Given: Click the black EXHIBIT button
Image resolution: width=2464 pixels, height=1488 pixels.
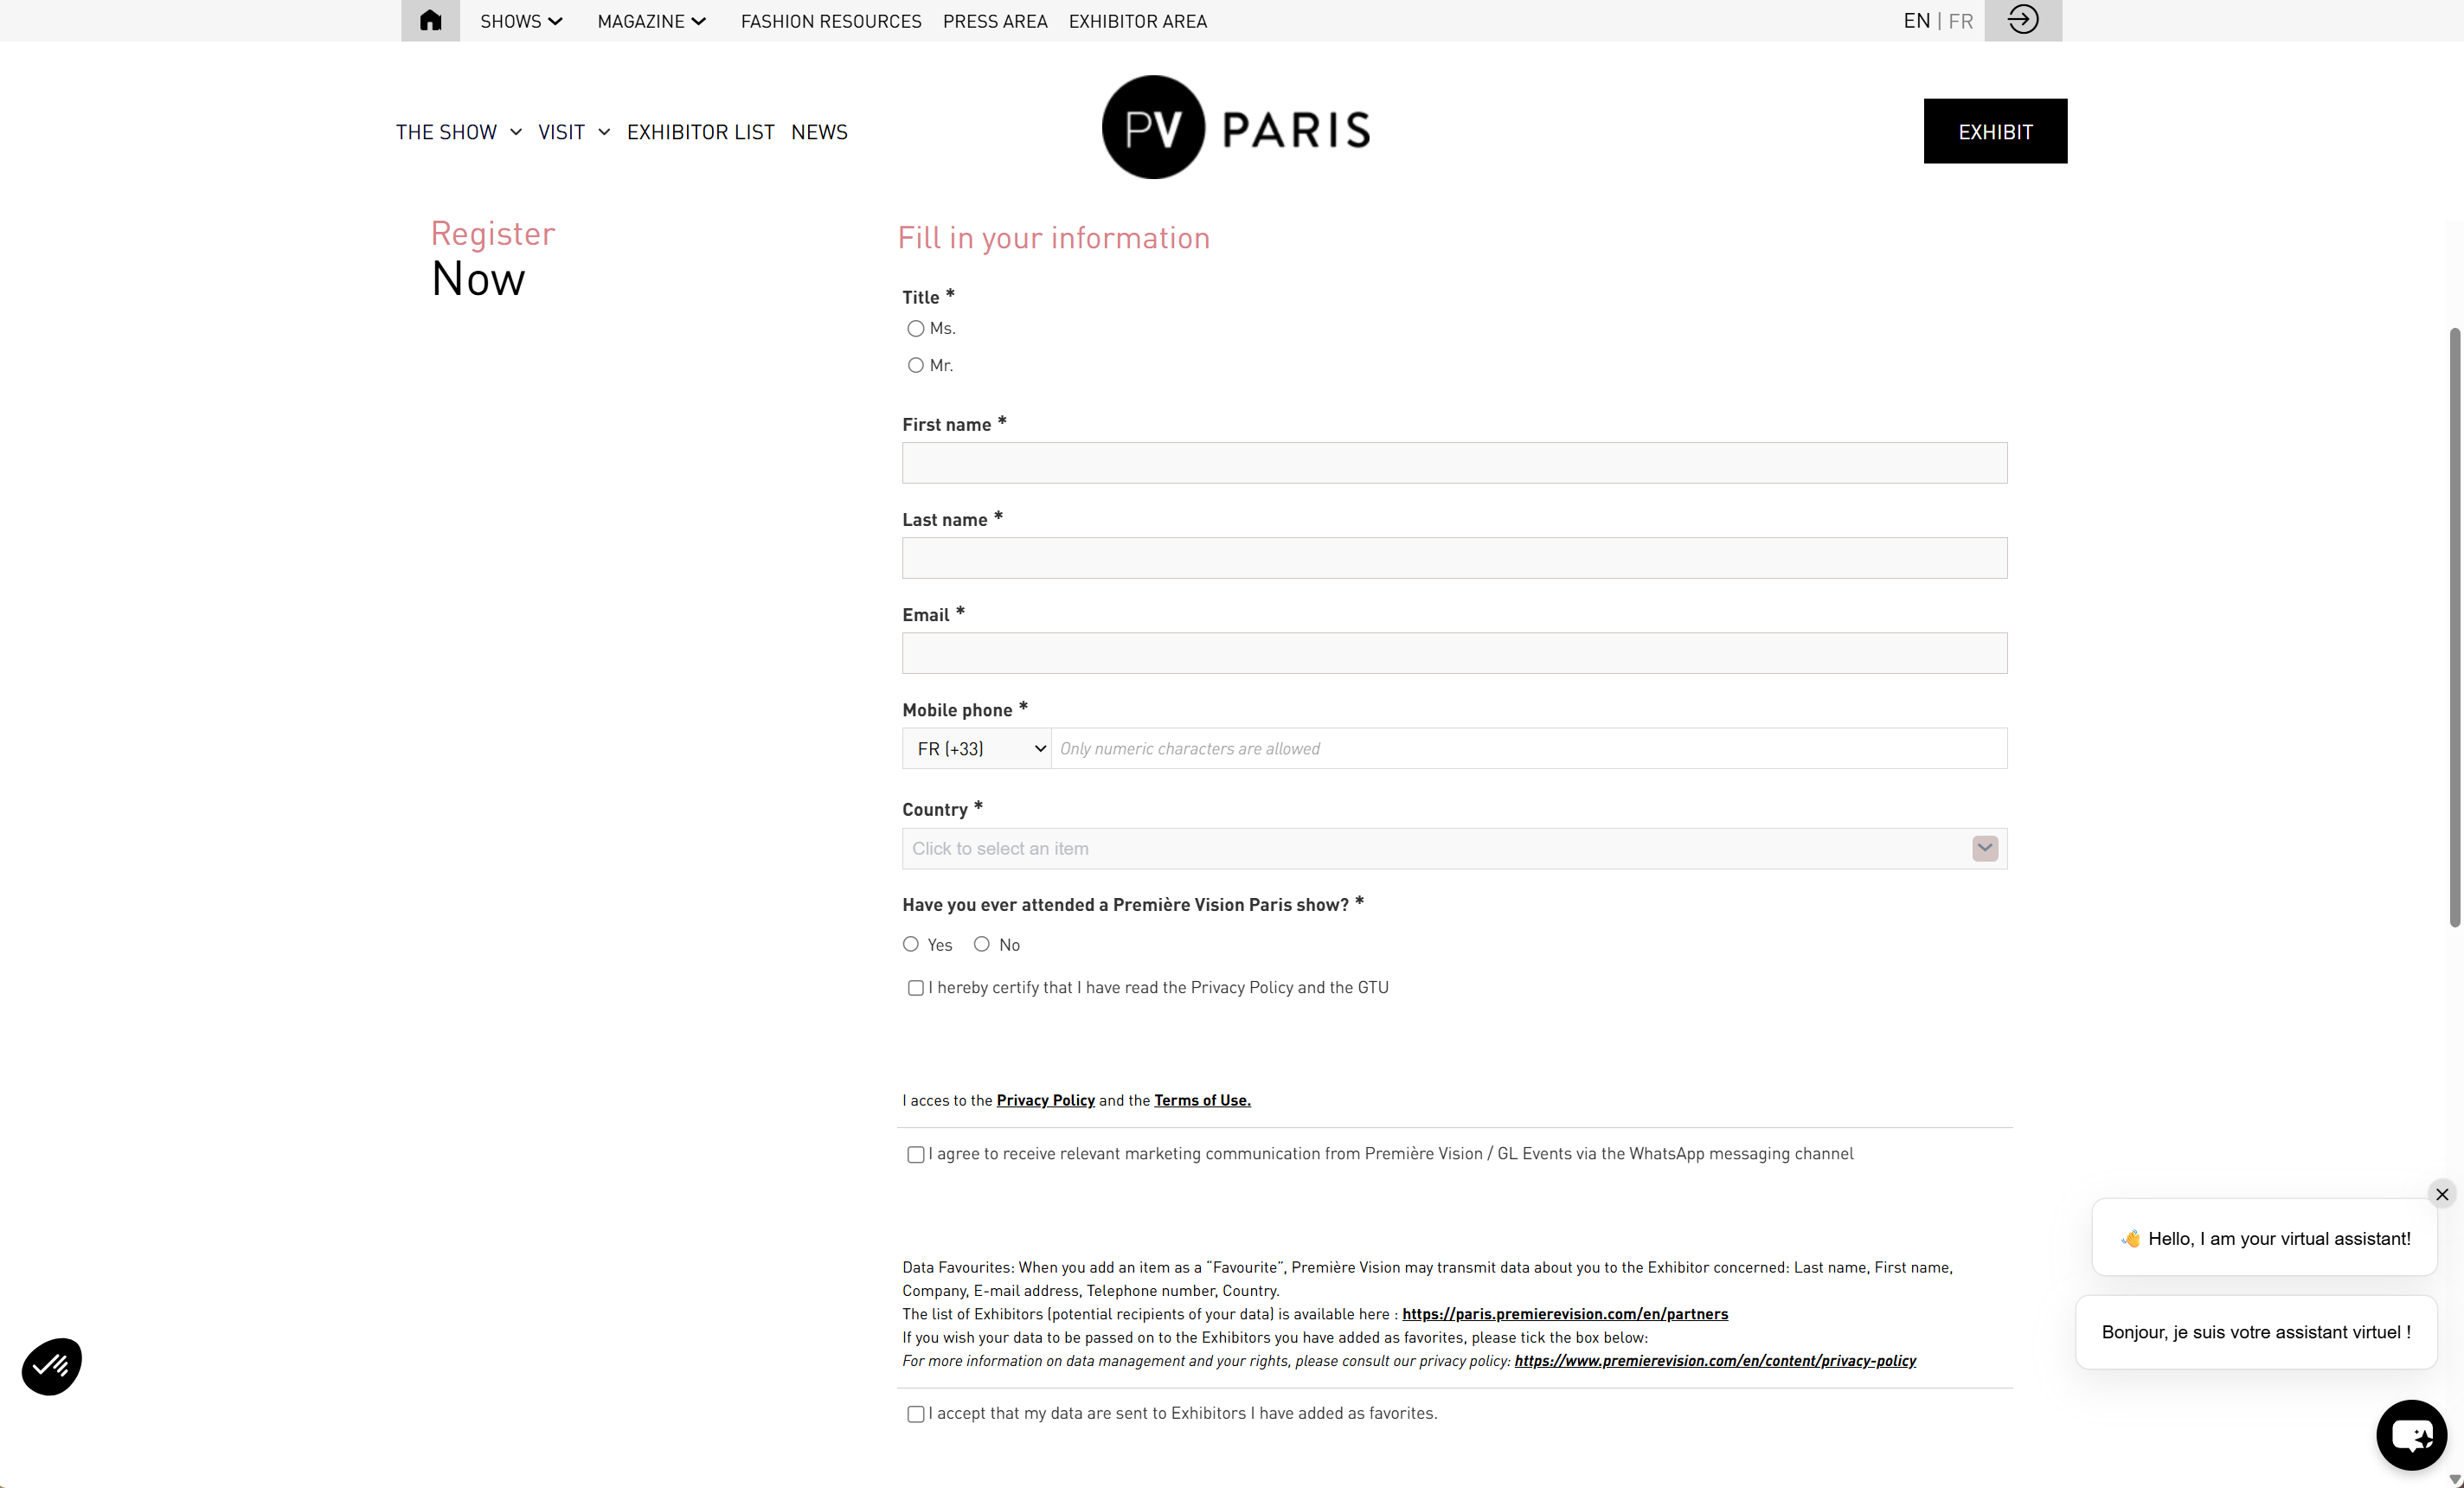Looking at the screenshot, I should click(1995, 131).
